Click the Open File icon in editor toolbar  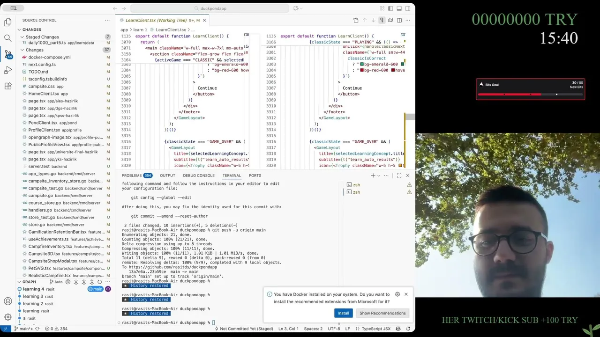(x=356, y=20)
